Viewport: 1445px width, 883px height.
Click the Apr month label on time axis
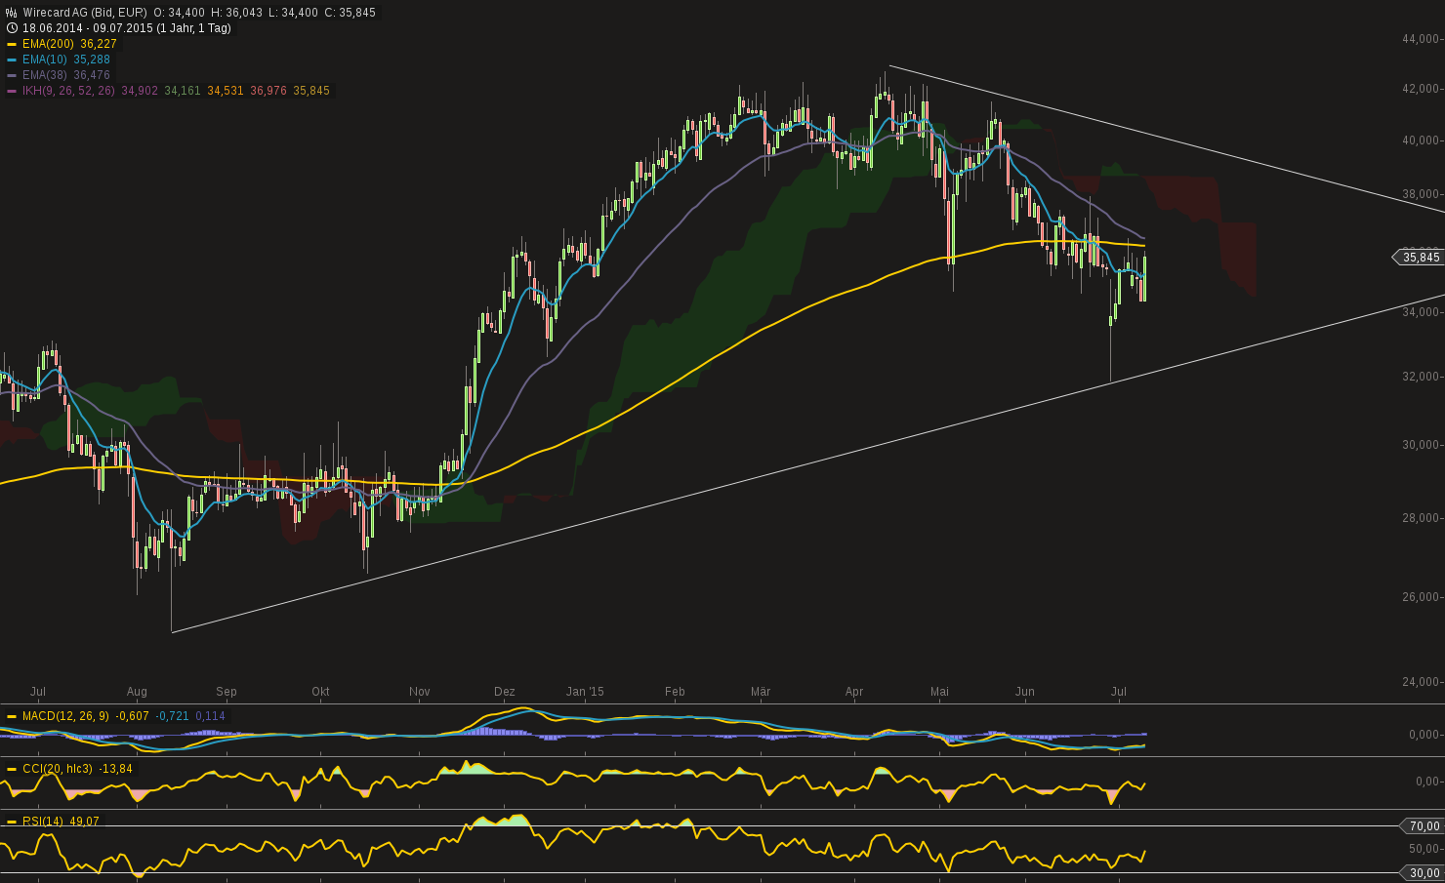[x=854, y=692]
